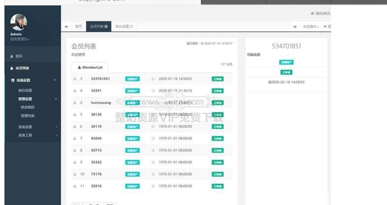Collapse the 管理设置 submenu chevron
Image resolution: width=387 pixels, height=205 pixels.
pyautogui.click(x=56, y=99)
